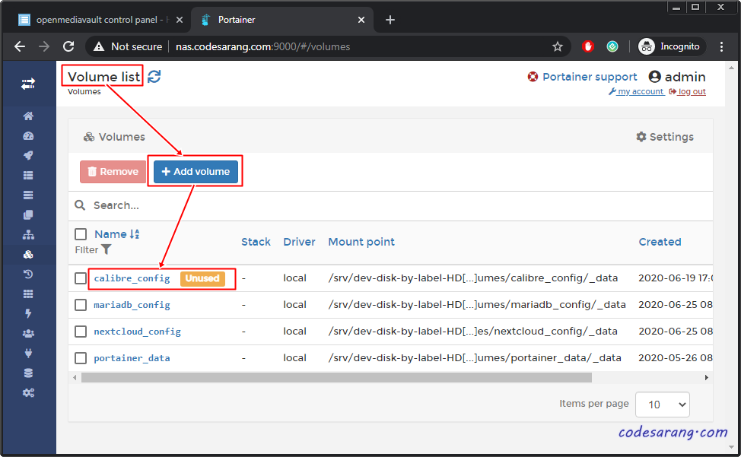This screenshot has height=457, width=741.
Task: Close the Portainer tab
Action: pyautogui.click(x=361, y=20)
